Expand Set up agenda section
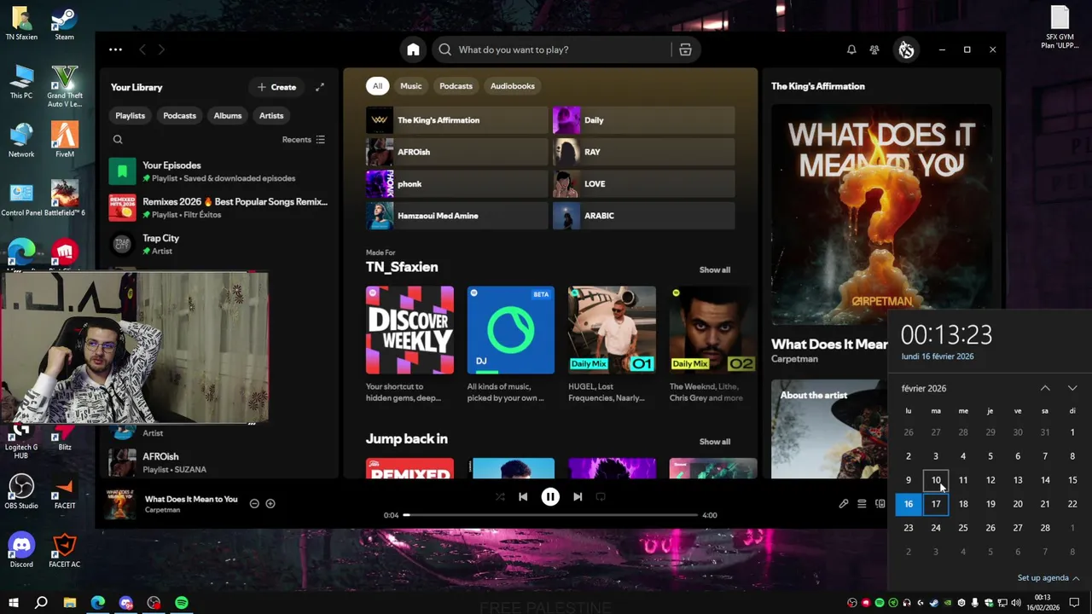 (x=1048, y=578)
